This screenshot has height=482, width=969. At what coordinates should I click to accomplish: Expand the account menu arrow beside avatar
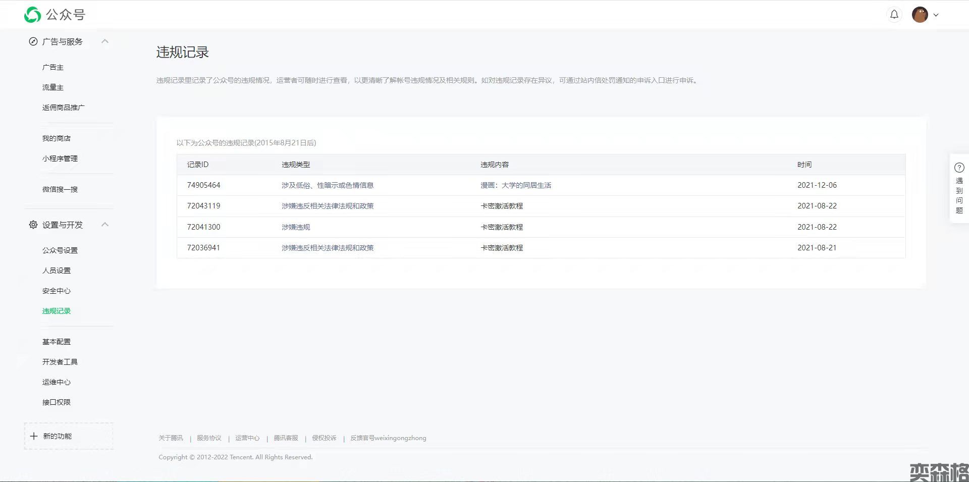click(936, 15)
